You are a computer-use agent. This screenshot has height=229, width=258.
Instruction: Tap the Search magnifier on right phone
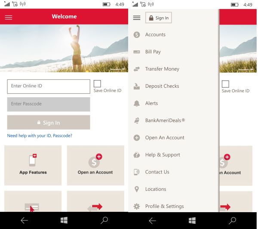point(232,220)
